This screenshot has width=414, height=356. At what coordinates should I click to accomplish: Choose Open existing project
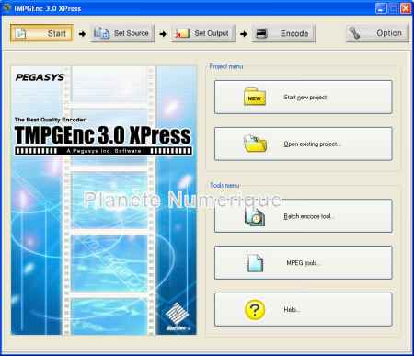coord(304,144)
